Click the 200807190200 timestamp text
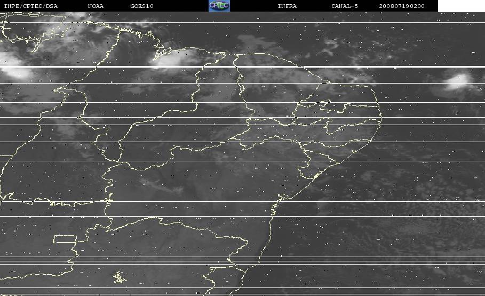Viewport: 485px width, 296px height. click(x=402, y=6)
